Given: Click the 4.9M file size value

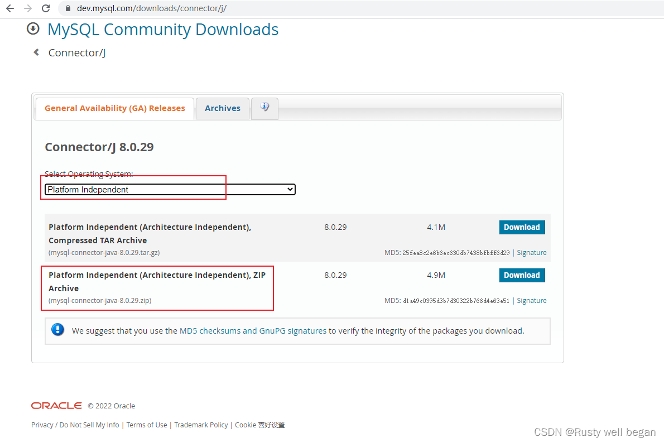Looking at the screenshot, I should click(x=436, y=275).
